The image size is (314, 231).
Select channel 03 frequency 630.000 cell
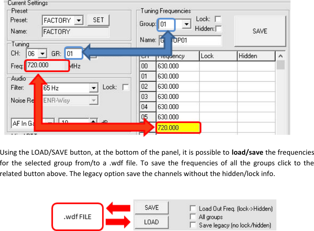pyautogui.click(x=177, y=97)
